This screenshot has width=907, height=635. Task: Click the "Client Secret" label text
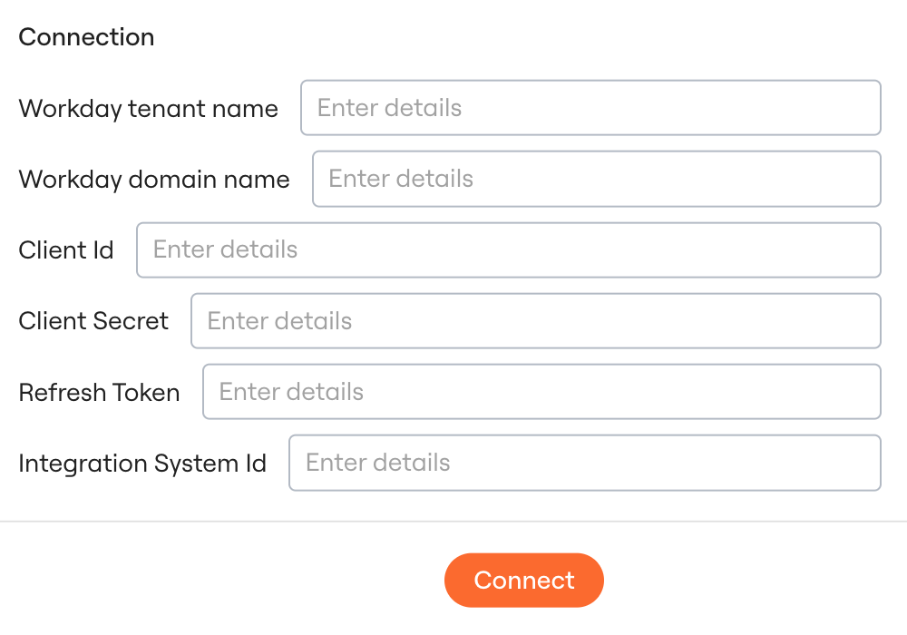pyautogui.click(x=93, y=321)
